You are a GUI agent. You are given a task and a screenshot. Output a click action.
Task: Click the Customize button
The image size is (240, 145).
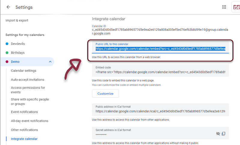(105, 94)
